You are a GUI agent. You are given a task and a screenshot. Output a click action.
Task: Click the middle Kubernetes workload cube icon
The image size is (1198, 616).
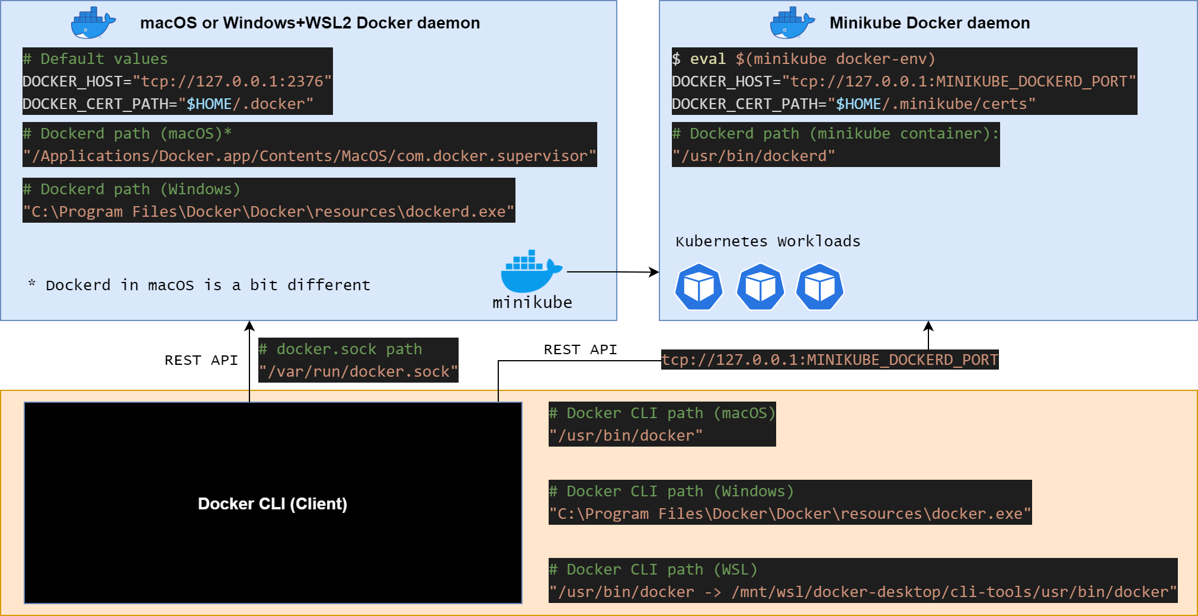pos(760,287)
